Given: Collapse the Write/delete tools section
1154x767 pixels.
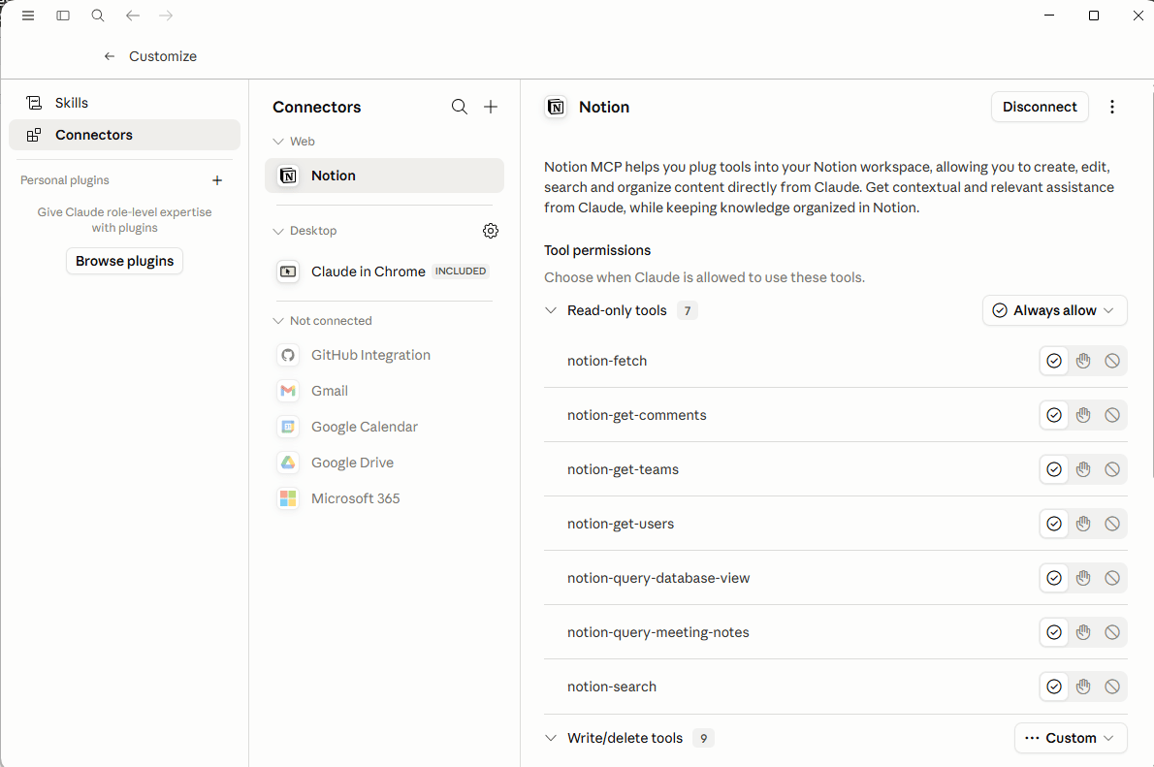Looking at the screenshot, I should pos(551,738).
